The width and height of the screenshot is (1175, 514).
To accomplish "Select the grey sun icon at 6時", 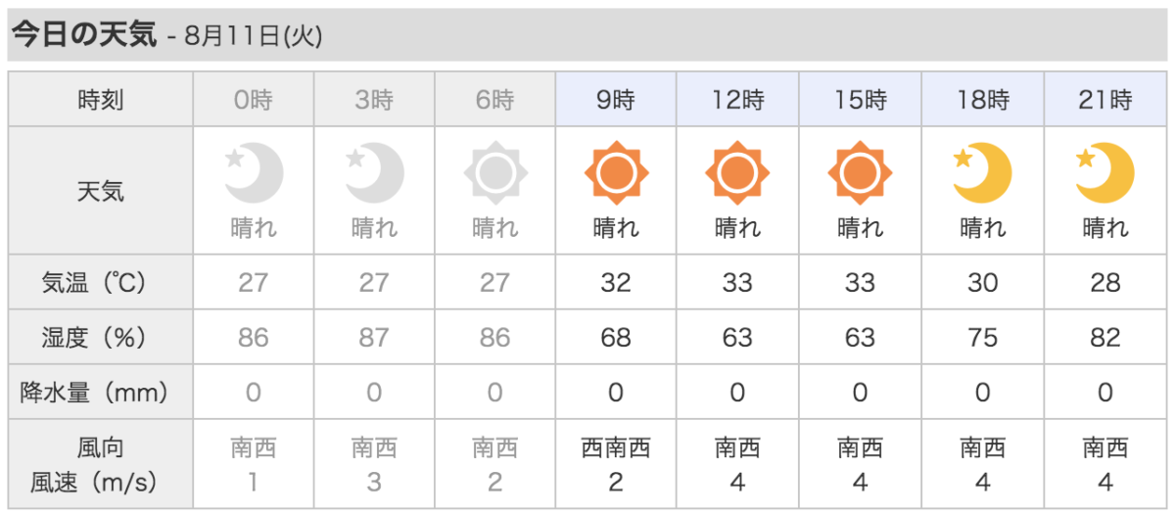I will pyautogui.click(x=494, y=174).
